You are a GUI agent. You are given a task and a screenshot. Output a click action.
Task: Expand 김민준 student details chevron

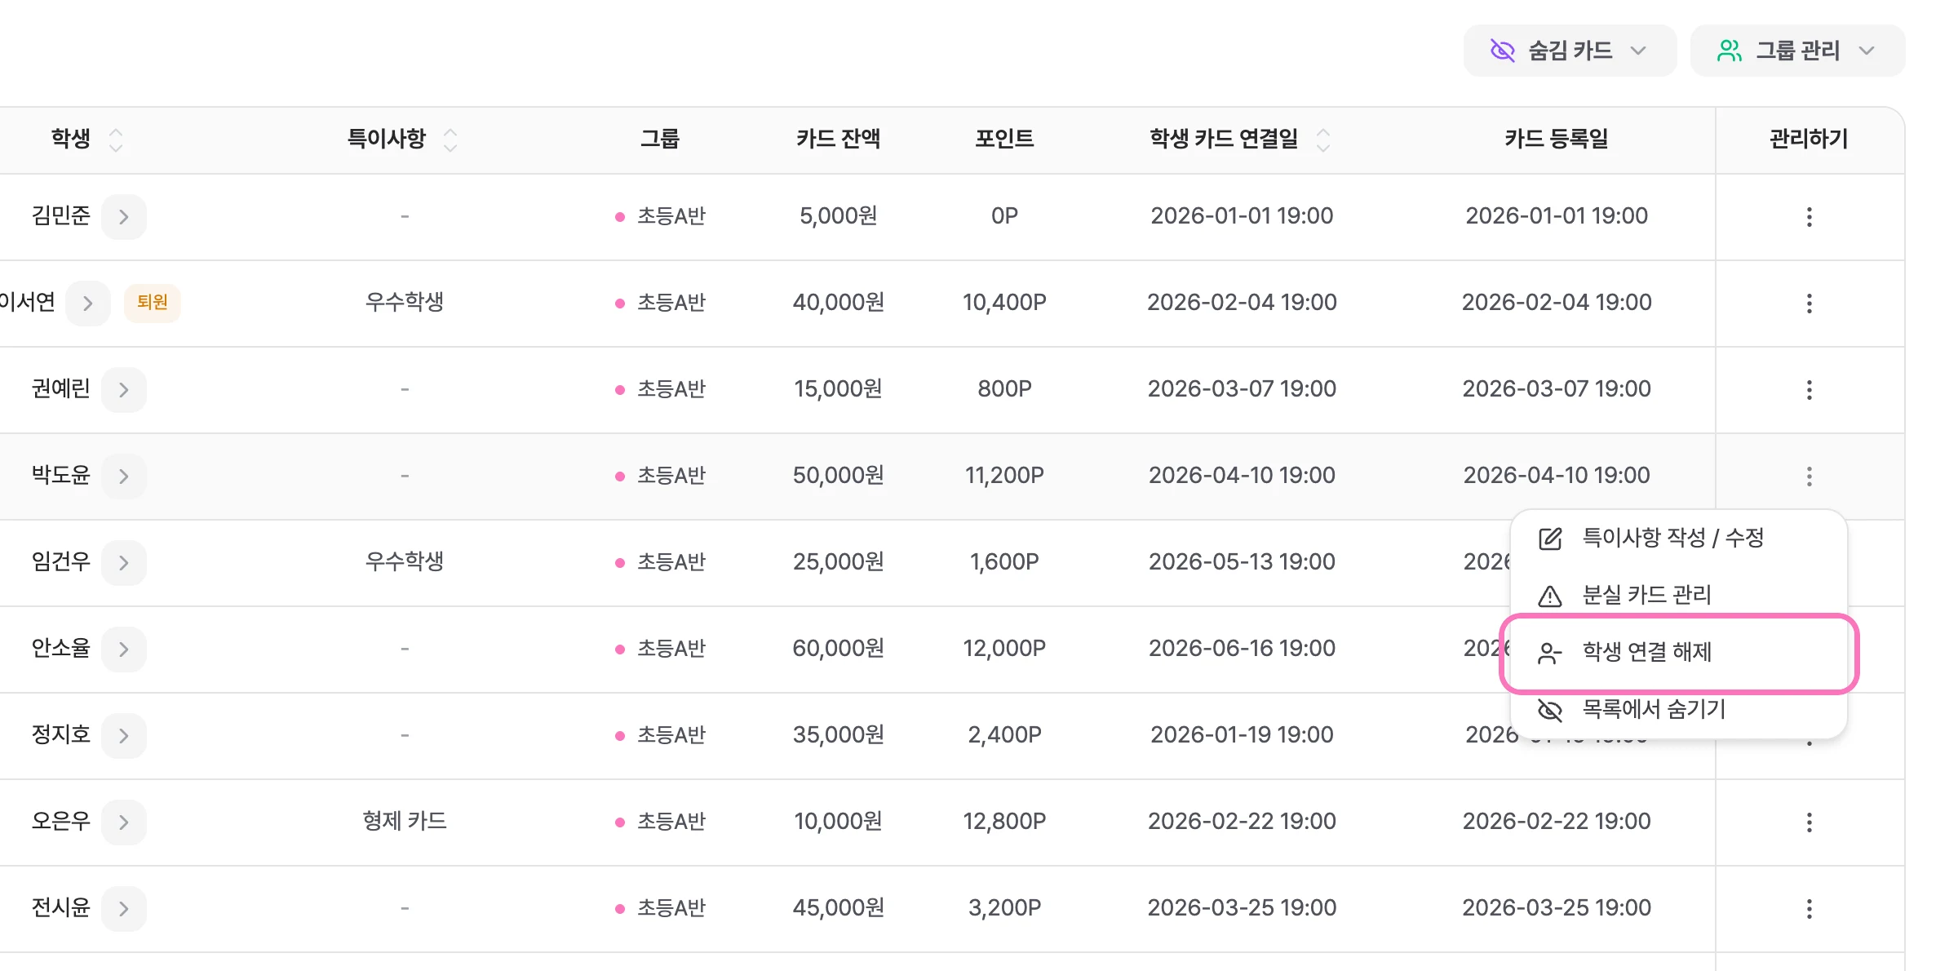coord(124,217)
